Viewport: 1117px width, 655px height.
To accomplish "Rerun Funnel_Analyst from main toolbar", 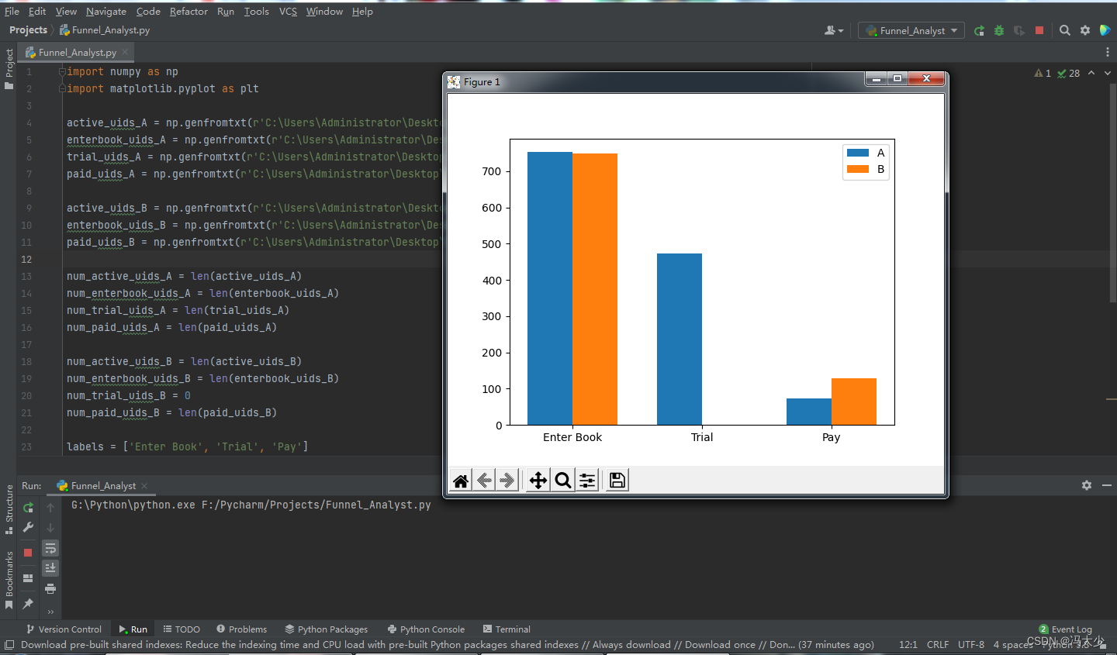I will point(979,30).
